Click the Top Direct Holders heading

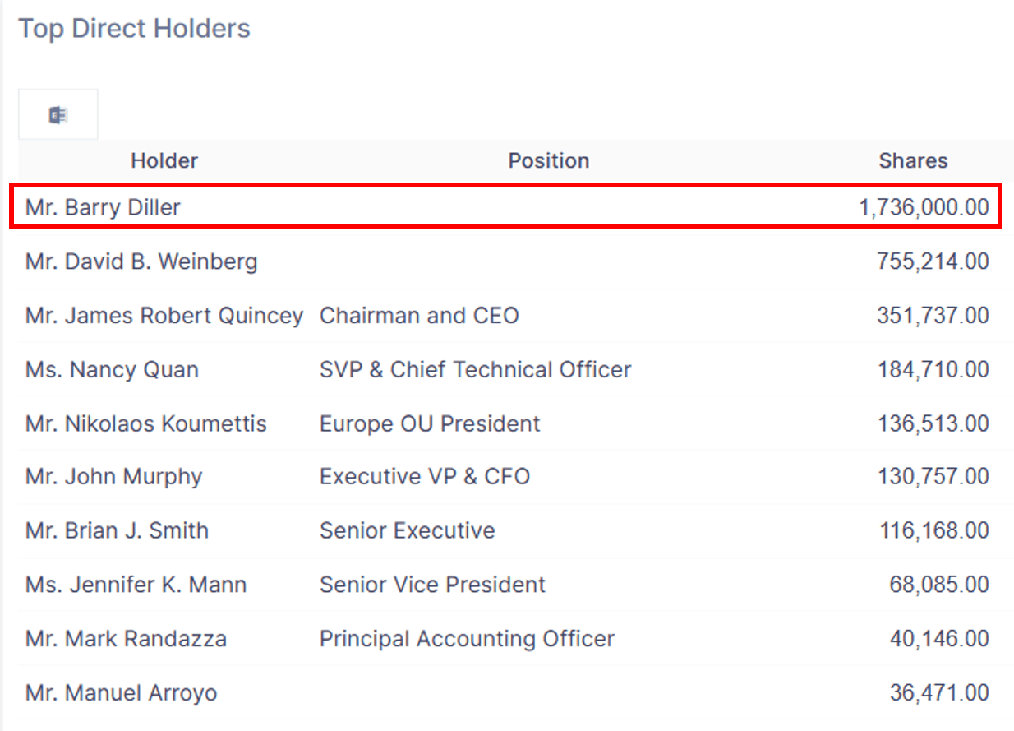(x=134, y=28)
